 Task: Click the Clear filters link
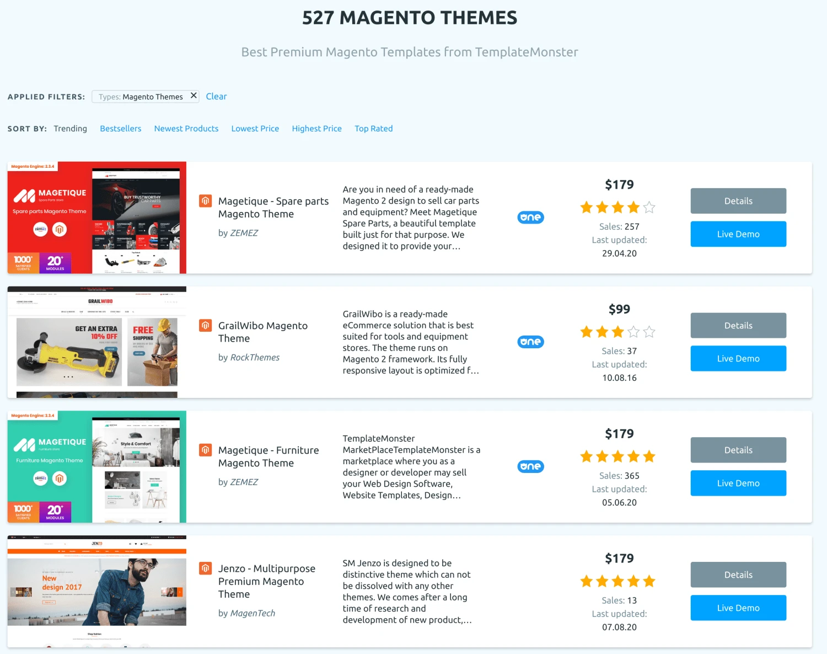pos(216,97)
